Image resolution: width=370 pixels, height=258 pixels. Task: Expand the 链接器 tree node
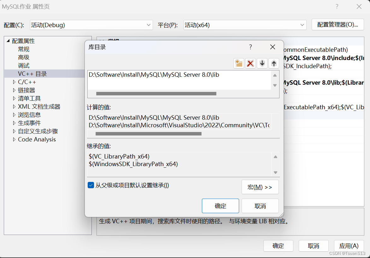[14, 90]
